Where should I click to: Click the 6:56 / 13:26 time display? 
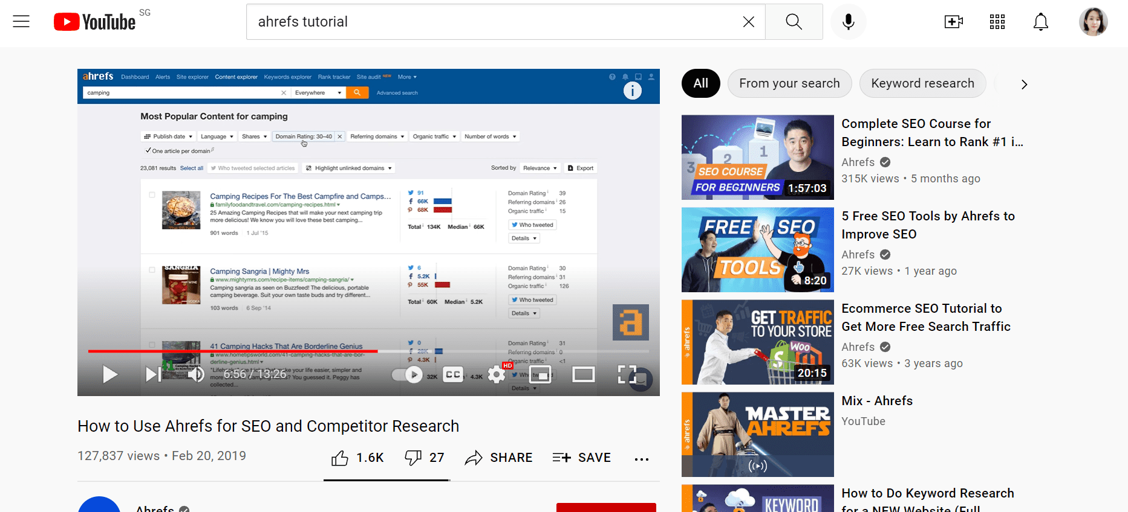click(x=255, y=374)
